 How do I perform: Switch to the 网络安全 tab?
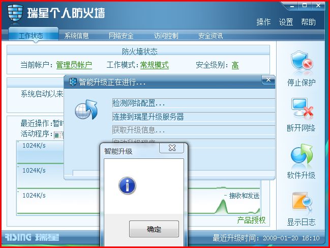121,36
